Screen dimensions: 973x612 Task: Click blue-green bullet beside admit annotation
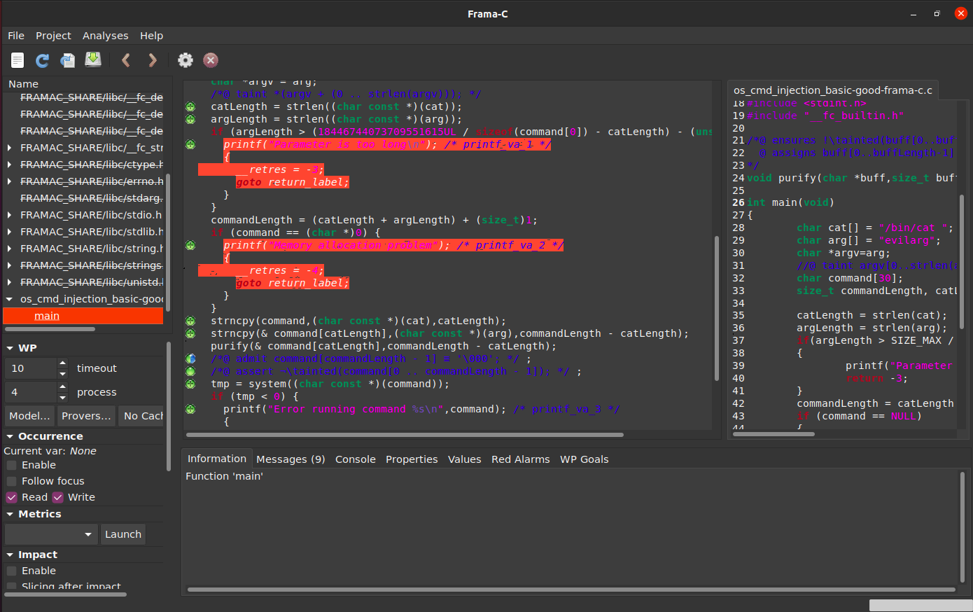coord(190,359)
